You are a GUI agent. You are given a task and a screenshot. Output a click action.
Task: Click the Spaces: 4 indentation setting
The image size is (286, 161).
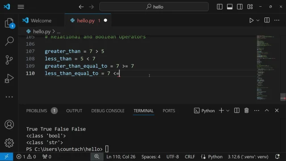pos(151,157)
